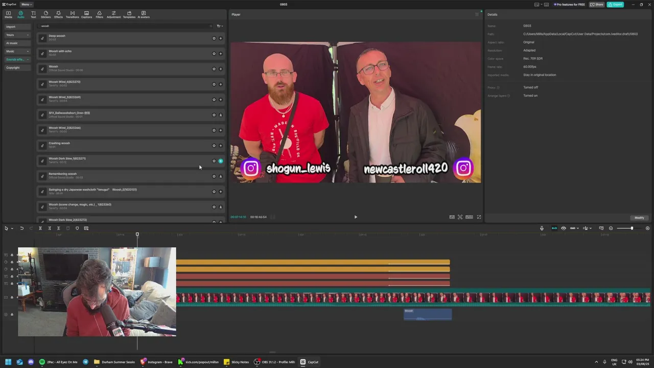Click the player ratio button

coord(469,217)
